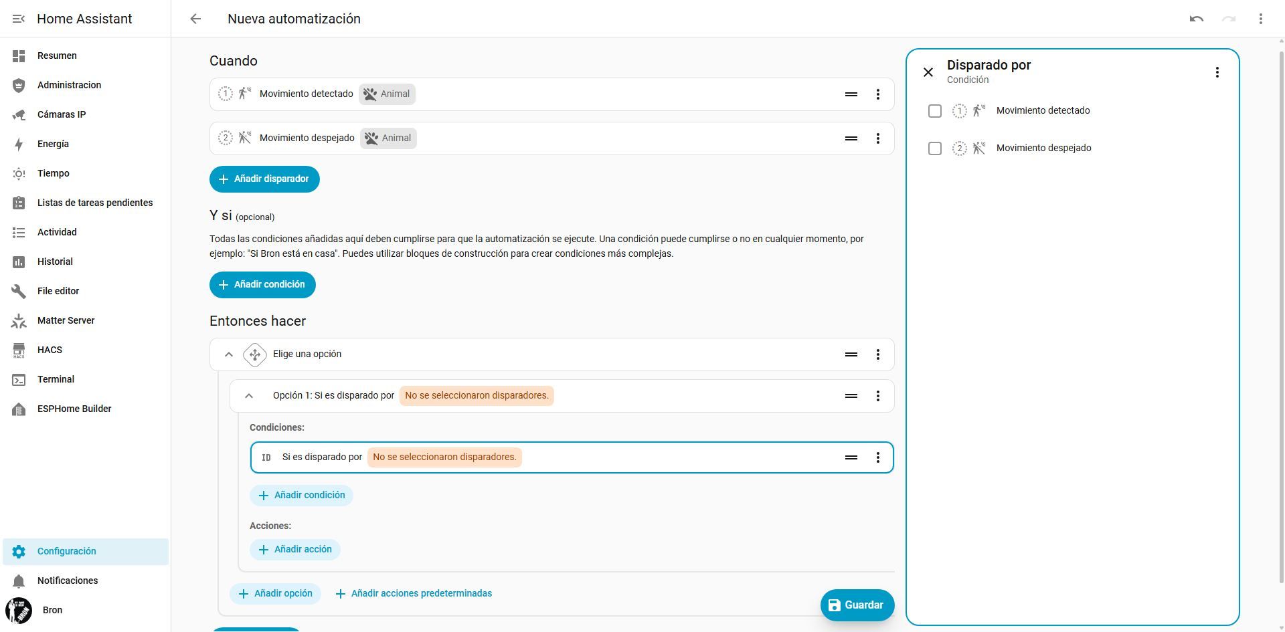Image resolution: width=1285 pixels, height=632 pixels.
Task: Open the Elige una opción action menu
Action: (878, 354)
